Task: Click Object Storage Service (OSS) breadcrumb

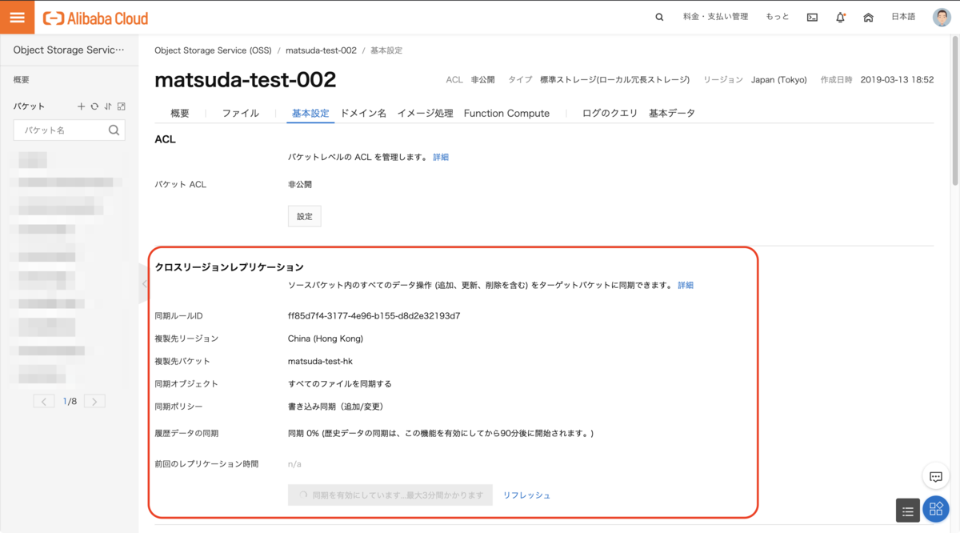Action: pyautogui.click(x=213, y=50)
